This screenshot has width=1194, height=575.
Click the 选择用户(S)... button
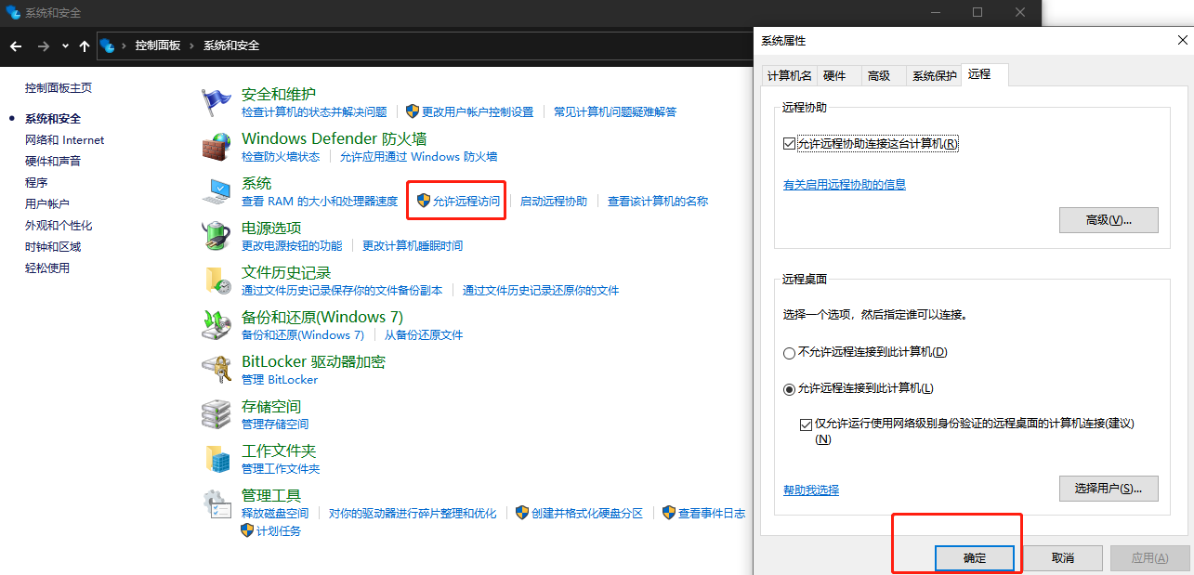(1109, 489)
